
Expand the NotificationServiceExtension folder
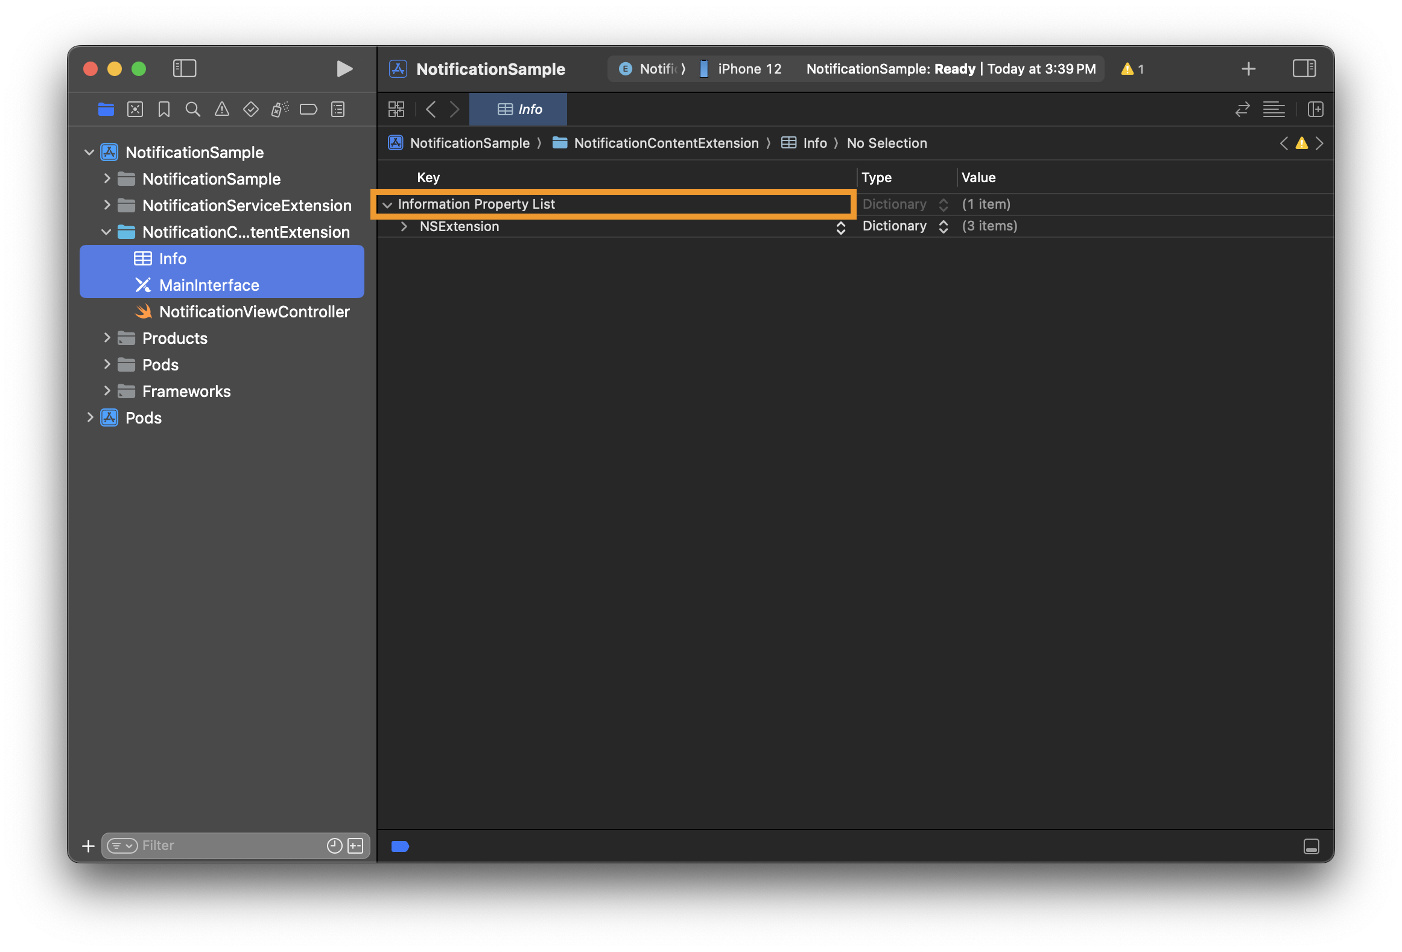point(107,205)
